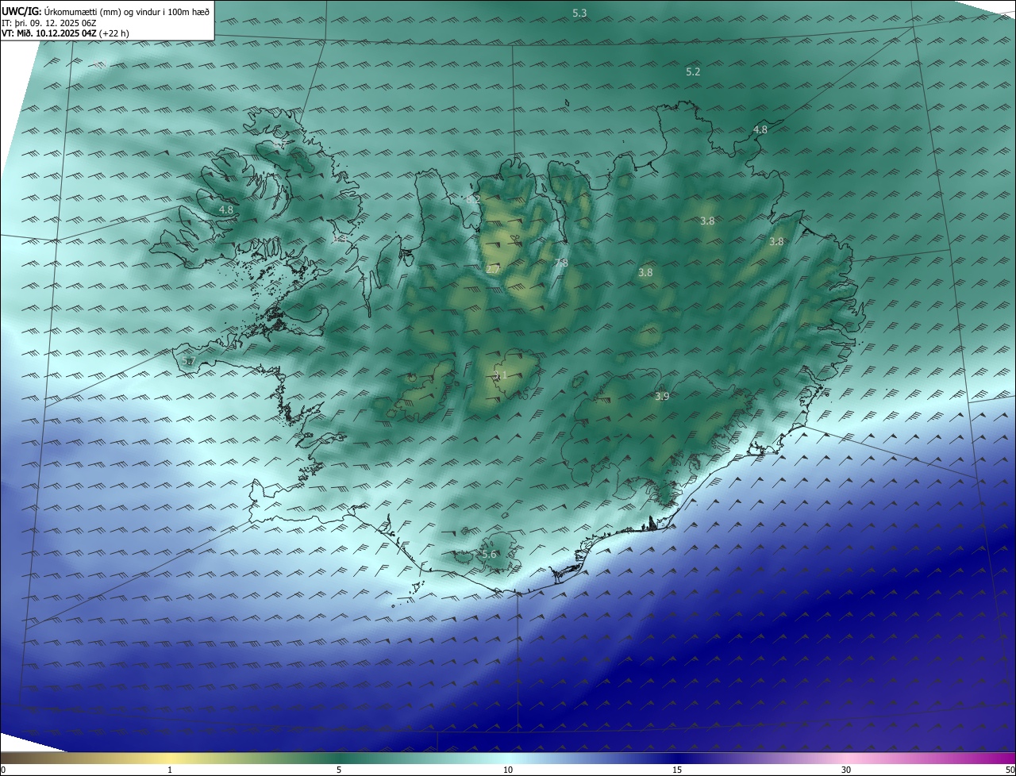Viewport: 1016px width, 776px height.
Task: Click the color scale label '50'
Action: coord(1010,770)
